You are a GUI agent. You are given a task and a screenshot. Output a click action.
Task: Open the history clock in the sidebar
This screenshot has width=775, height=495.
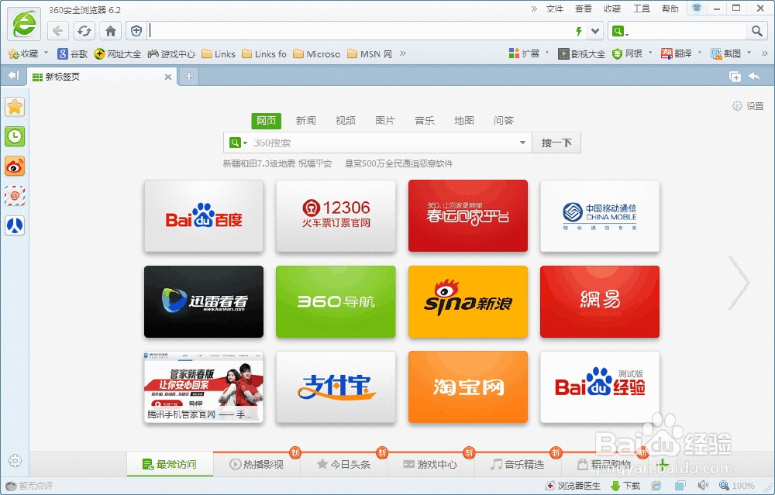coord(15,136)
